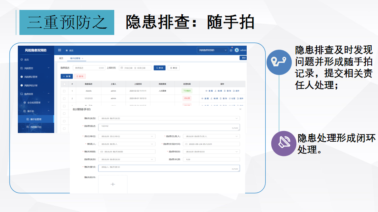Image resolution: width=378 pixels, height=212 pixels.
Task: Click the 新增 button
Action: [66, 76]
